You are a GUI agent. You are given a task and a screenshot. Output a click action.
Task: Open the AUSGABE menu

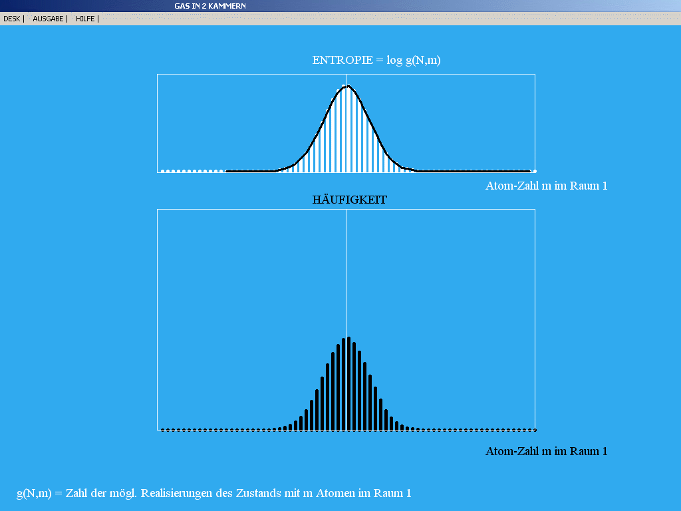point(48,19)
